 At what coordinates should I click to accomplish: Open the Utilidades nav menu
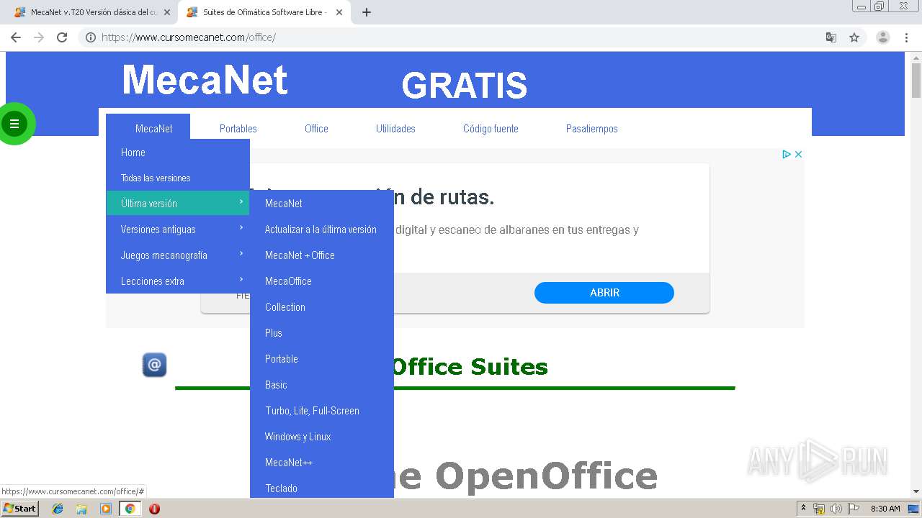point(395,129)
